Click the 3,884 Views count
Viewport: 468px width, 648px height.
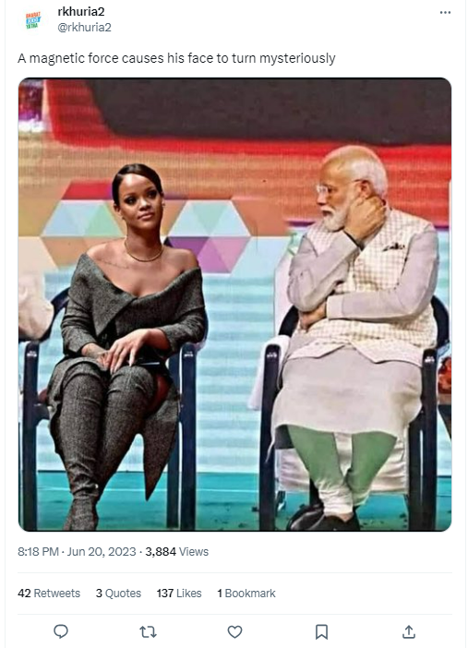[x=177, y=552]
